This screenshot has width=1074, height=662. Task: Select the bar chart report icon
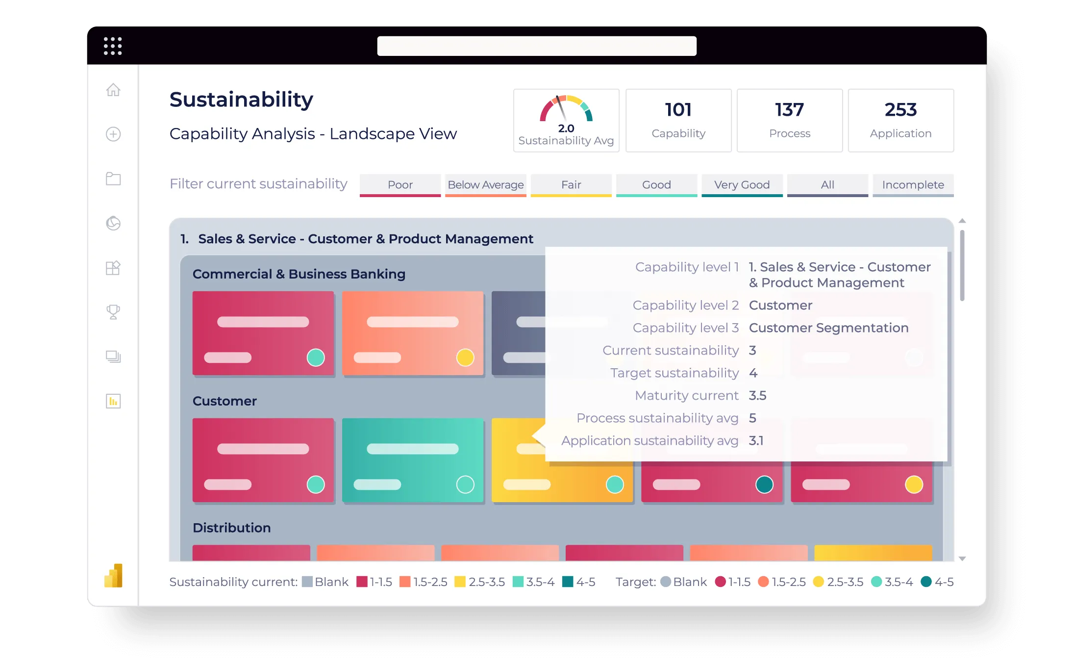[113, 401]
